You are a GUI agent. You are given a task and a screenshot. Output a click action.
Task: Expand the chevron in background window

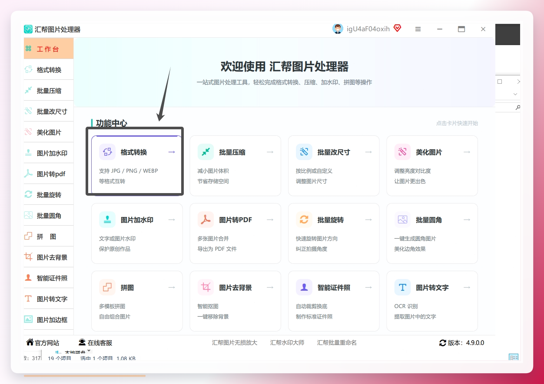click(x=515, y=94)
